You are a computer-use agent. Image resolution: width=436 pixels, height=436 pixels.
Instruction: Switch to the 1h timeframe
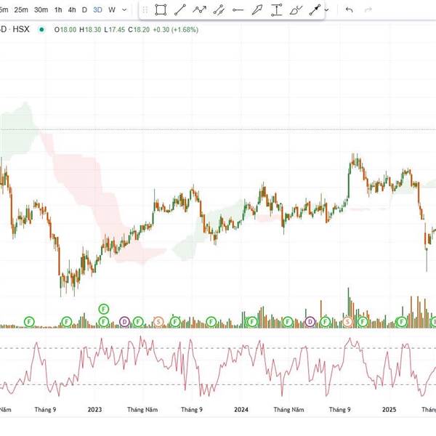click(x=58, y=10)
